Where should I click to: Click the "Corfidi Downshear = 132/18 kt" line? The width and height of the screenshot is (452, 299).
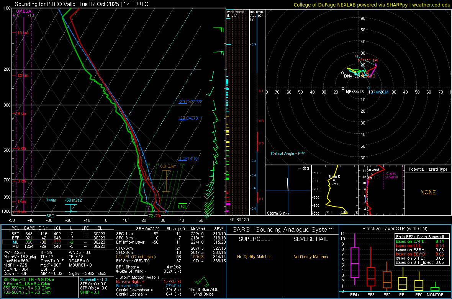[x=149, y=290]
